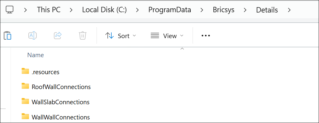Click the .resources folder icon

coord(25,71)
